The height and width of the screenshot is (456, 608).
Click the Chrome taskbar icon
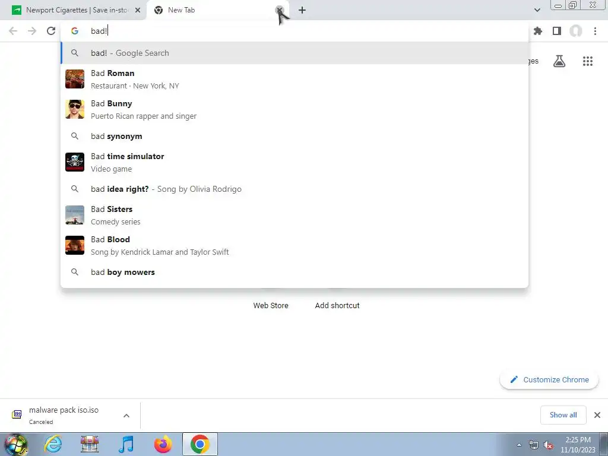[x=199, y=444]
